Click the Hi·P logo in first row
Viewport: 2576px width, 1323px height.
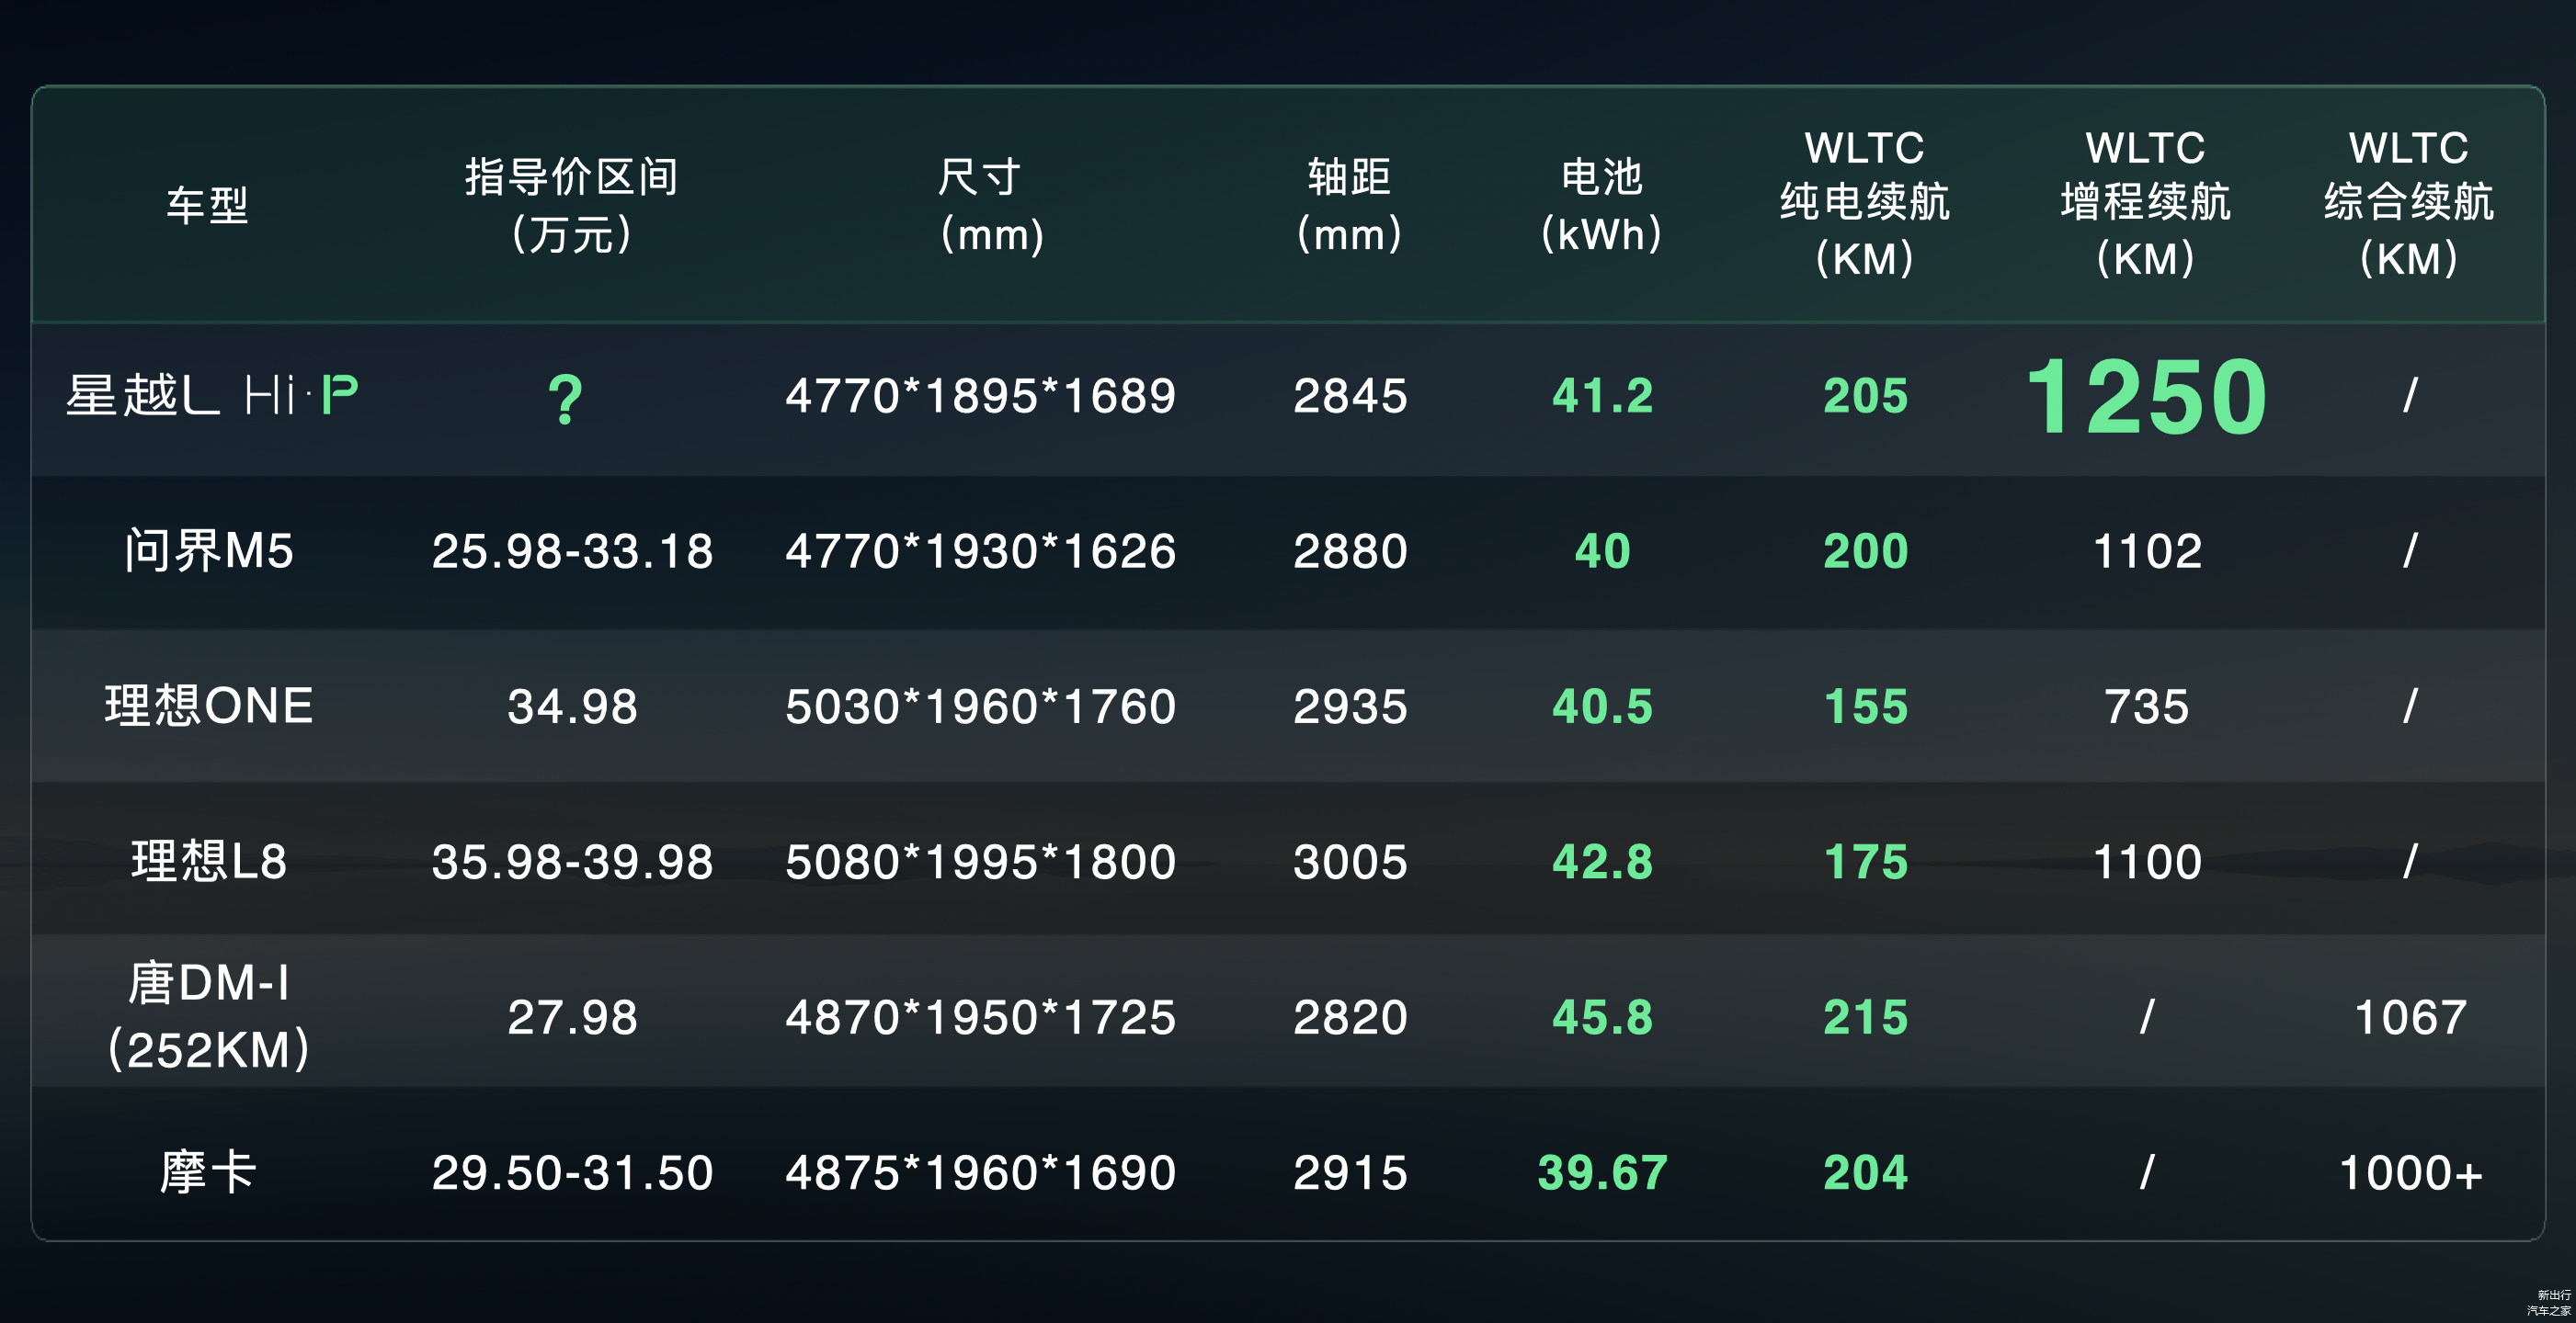(301, 396)
